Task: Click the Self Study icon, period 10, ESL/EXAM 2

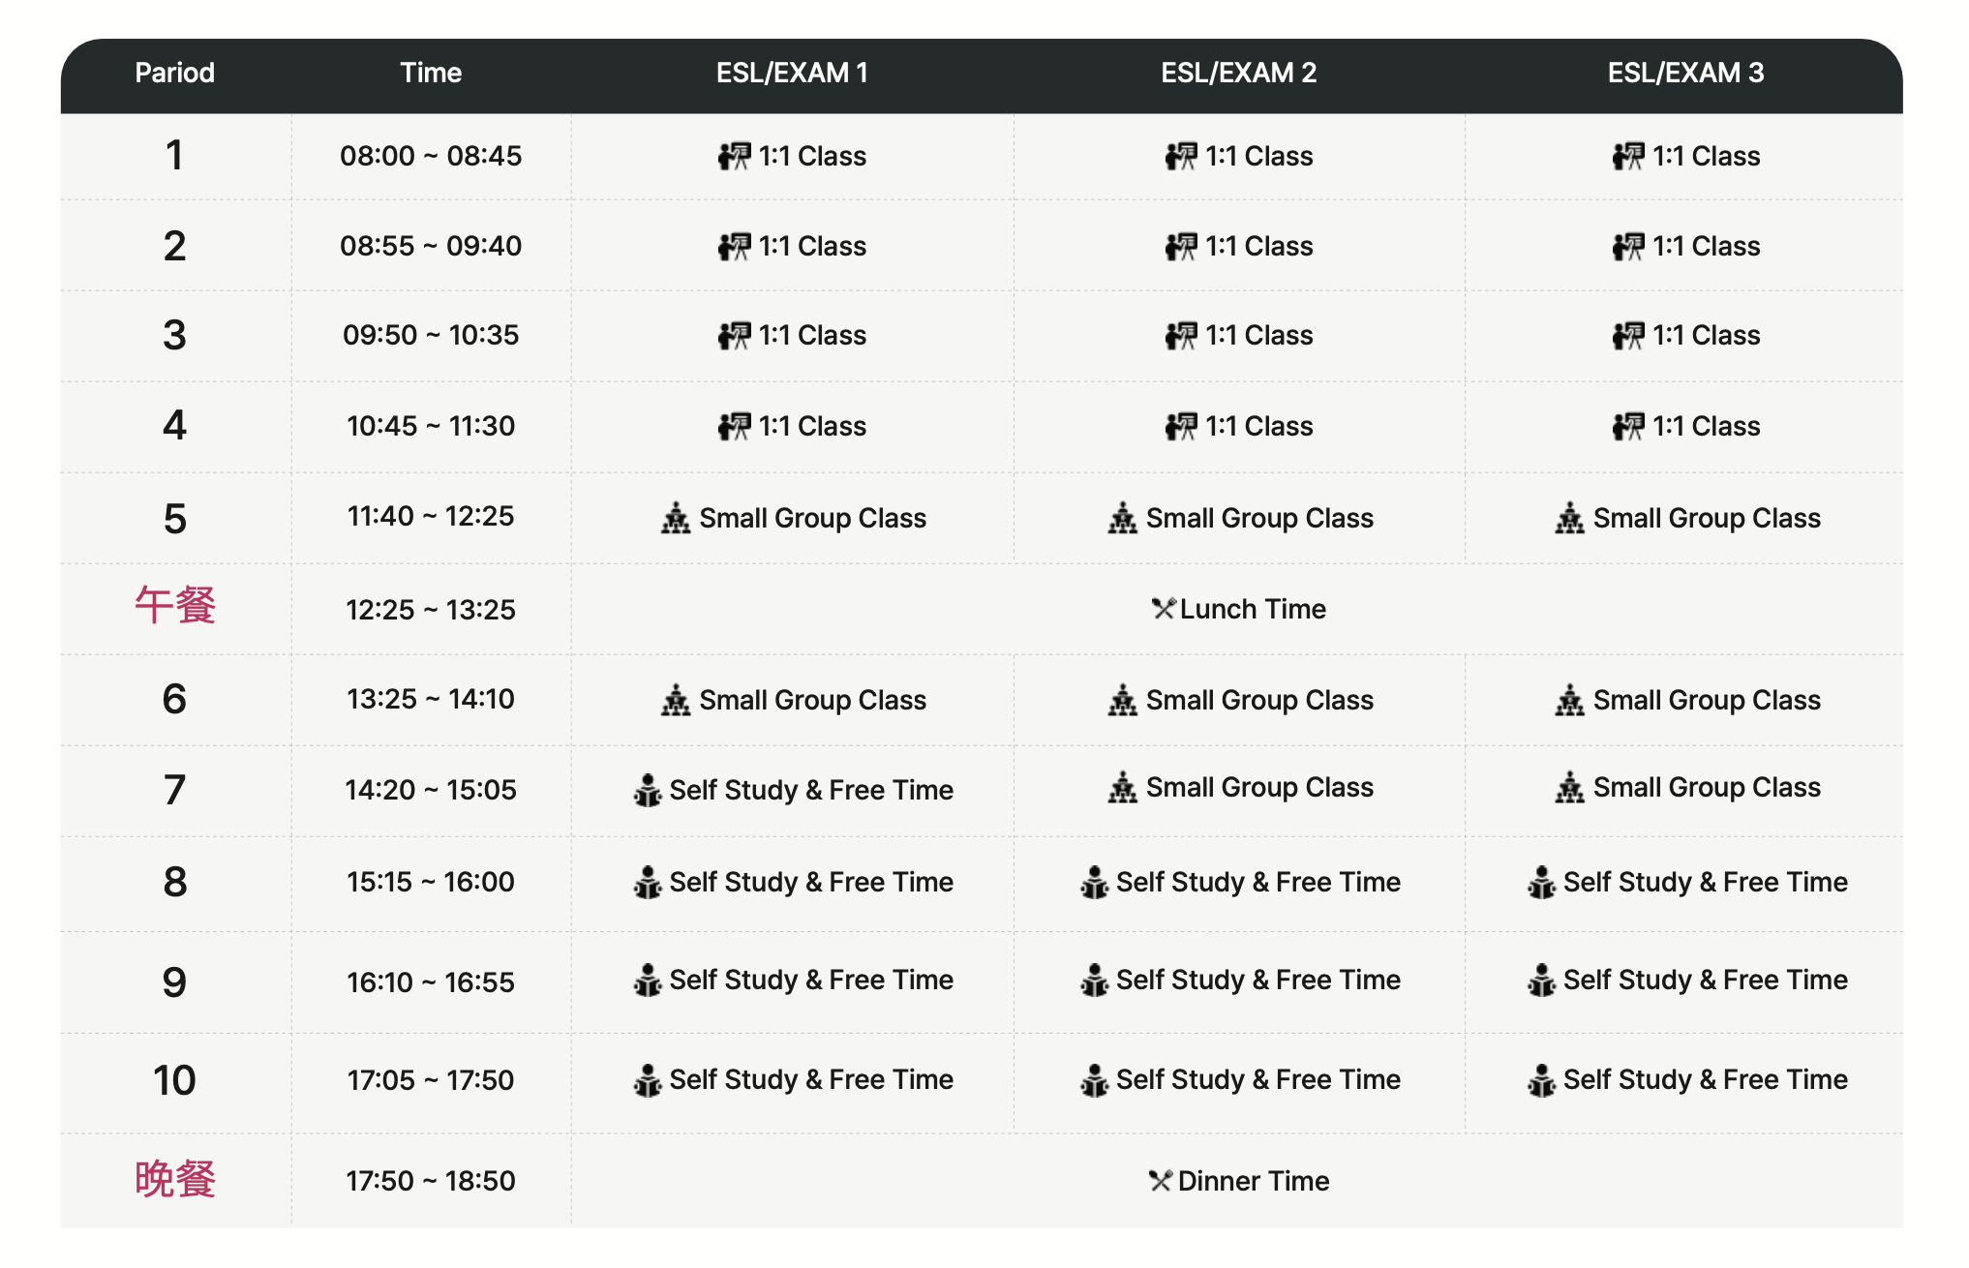Action: pos(1094,1080)
